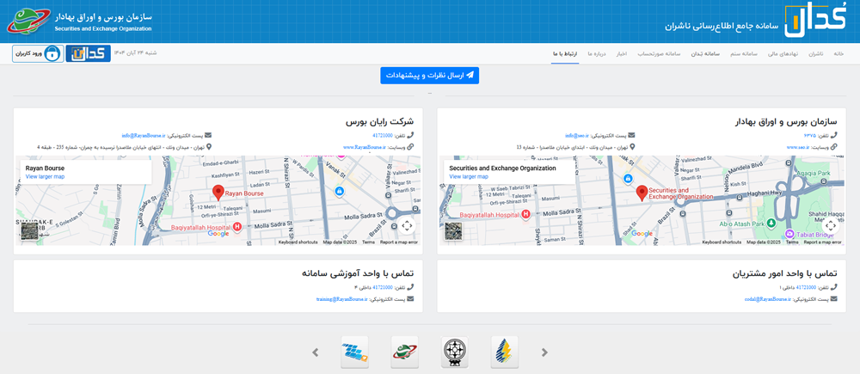Open the yellow flame logo in carousel
The height and width of the screenshot is (374, 860).
tap(505, 352)
